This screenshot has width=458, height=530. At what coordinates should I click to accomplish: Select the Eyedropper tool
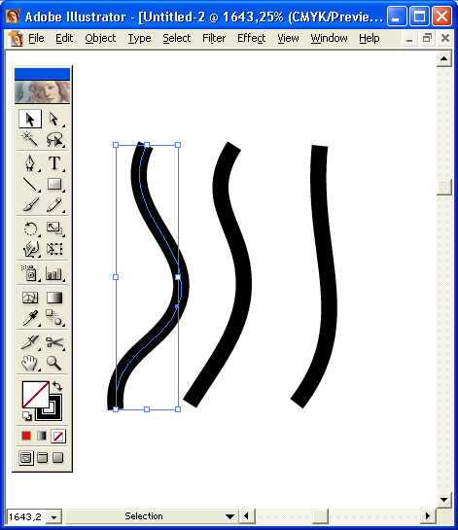[30, 318]
